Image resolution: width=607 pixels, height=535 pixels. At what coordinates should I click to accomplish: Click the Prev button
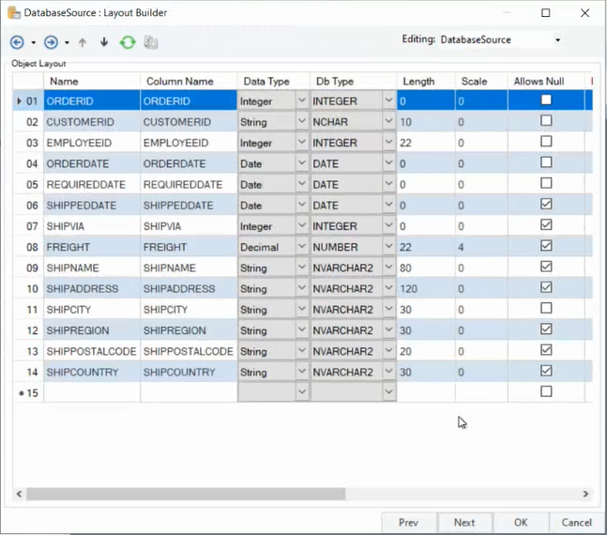408,523
